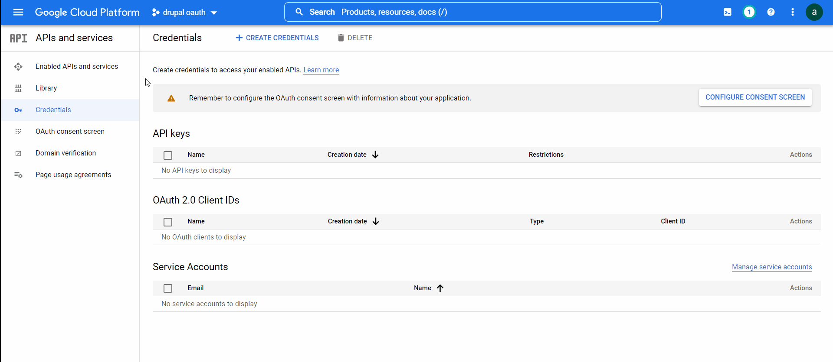This screenshot has height=362, width=833.
Task: Open the Learn more link
Action: [321, 70]
